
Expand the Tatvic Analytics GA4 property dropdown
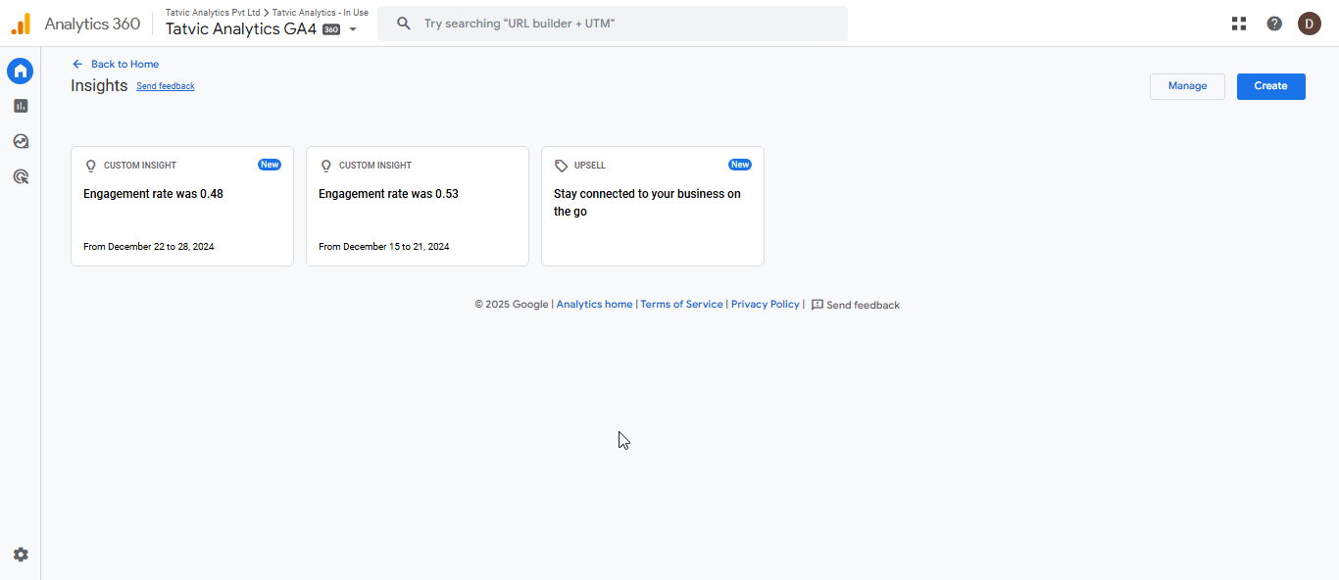point(353,29)
